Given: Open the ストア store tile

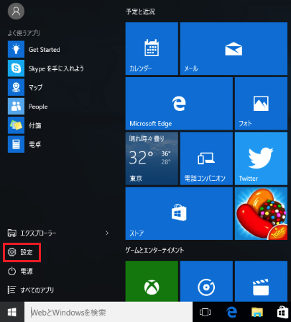Looking at the screenshot, I should click(179, 213).
